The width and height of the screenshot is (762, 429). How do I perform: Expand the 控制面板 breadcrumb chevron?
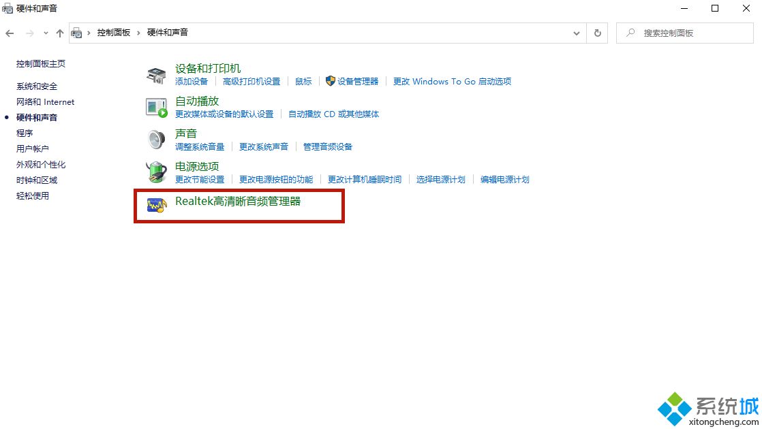[138, 33]
